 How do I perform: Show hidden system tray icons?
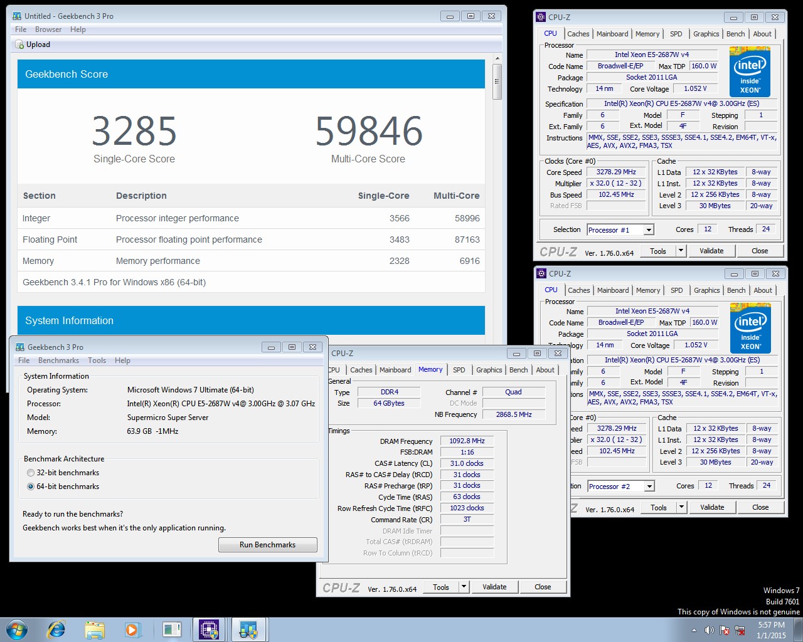[x=694, y=630]
